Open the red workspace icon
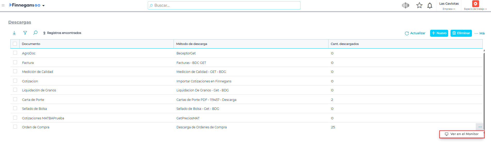491x145 pixels. pyautogui.click(x=475, y=4)
